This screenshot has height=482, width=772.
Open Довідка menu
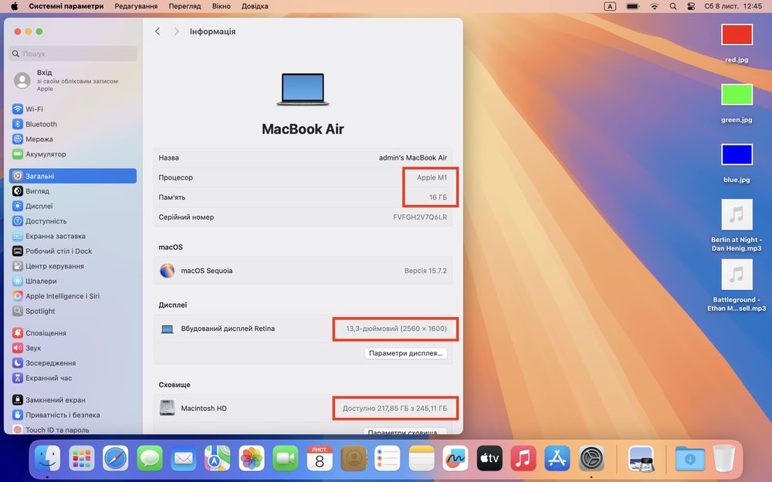coord(255,6)
